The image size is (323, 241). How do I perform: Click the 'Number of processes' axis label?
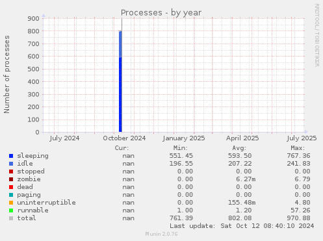(6, 75)
